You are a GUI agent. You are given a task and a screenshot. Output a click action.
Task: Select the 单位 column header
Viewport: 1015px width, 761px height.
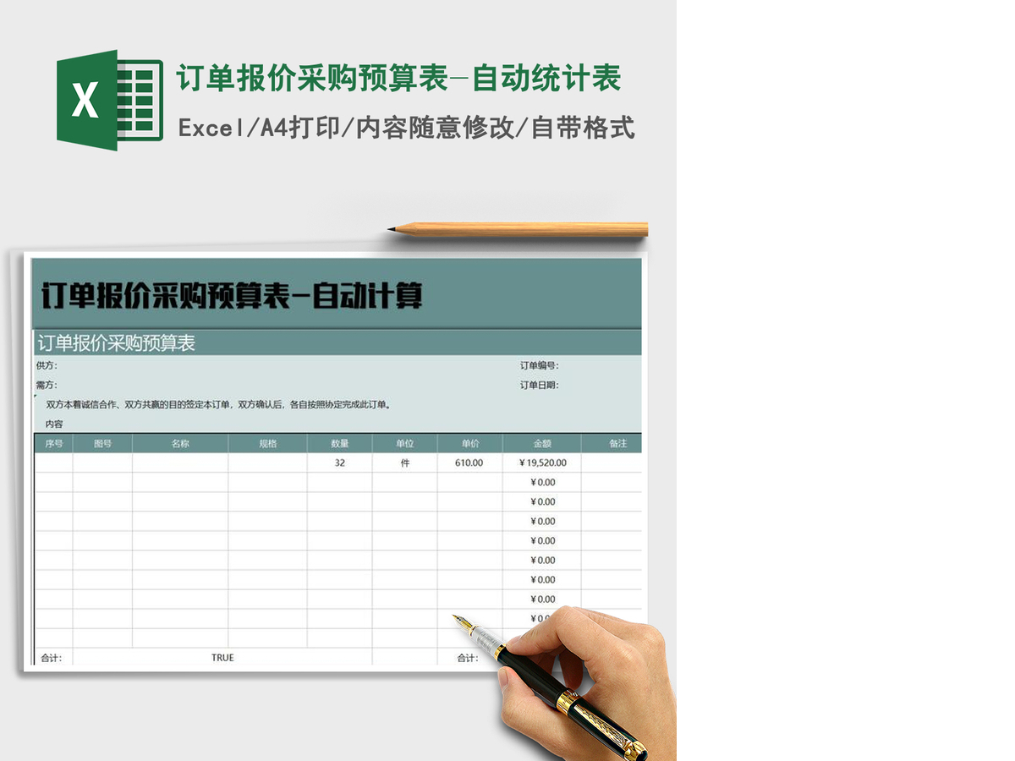405,444
